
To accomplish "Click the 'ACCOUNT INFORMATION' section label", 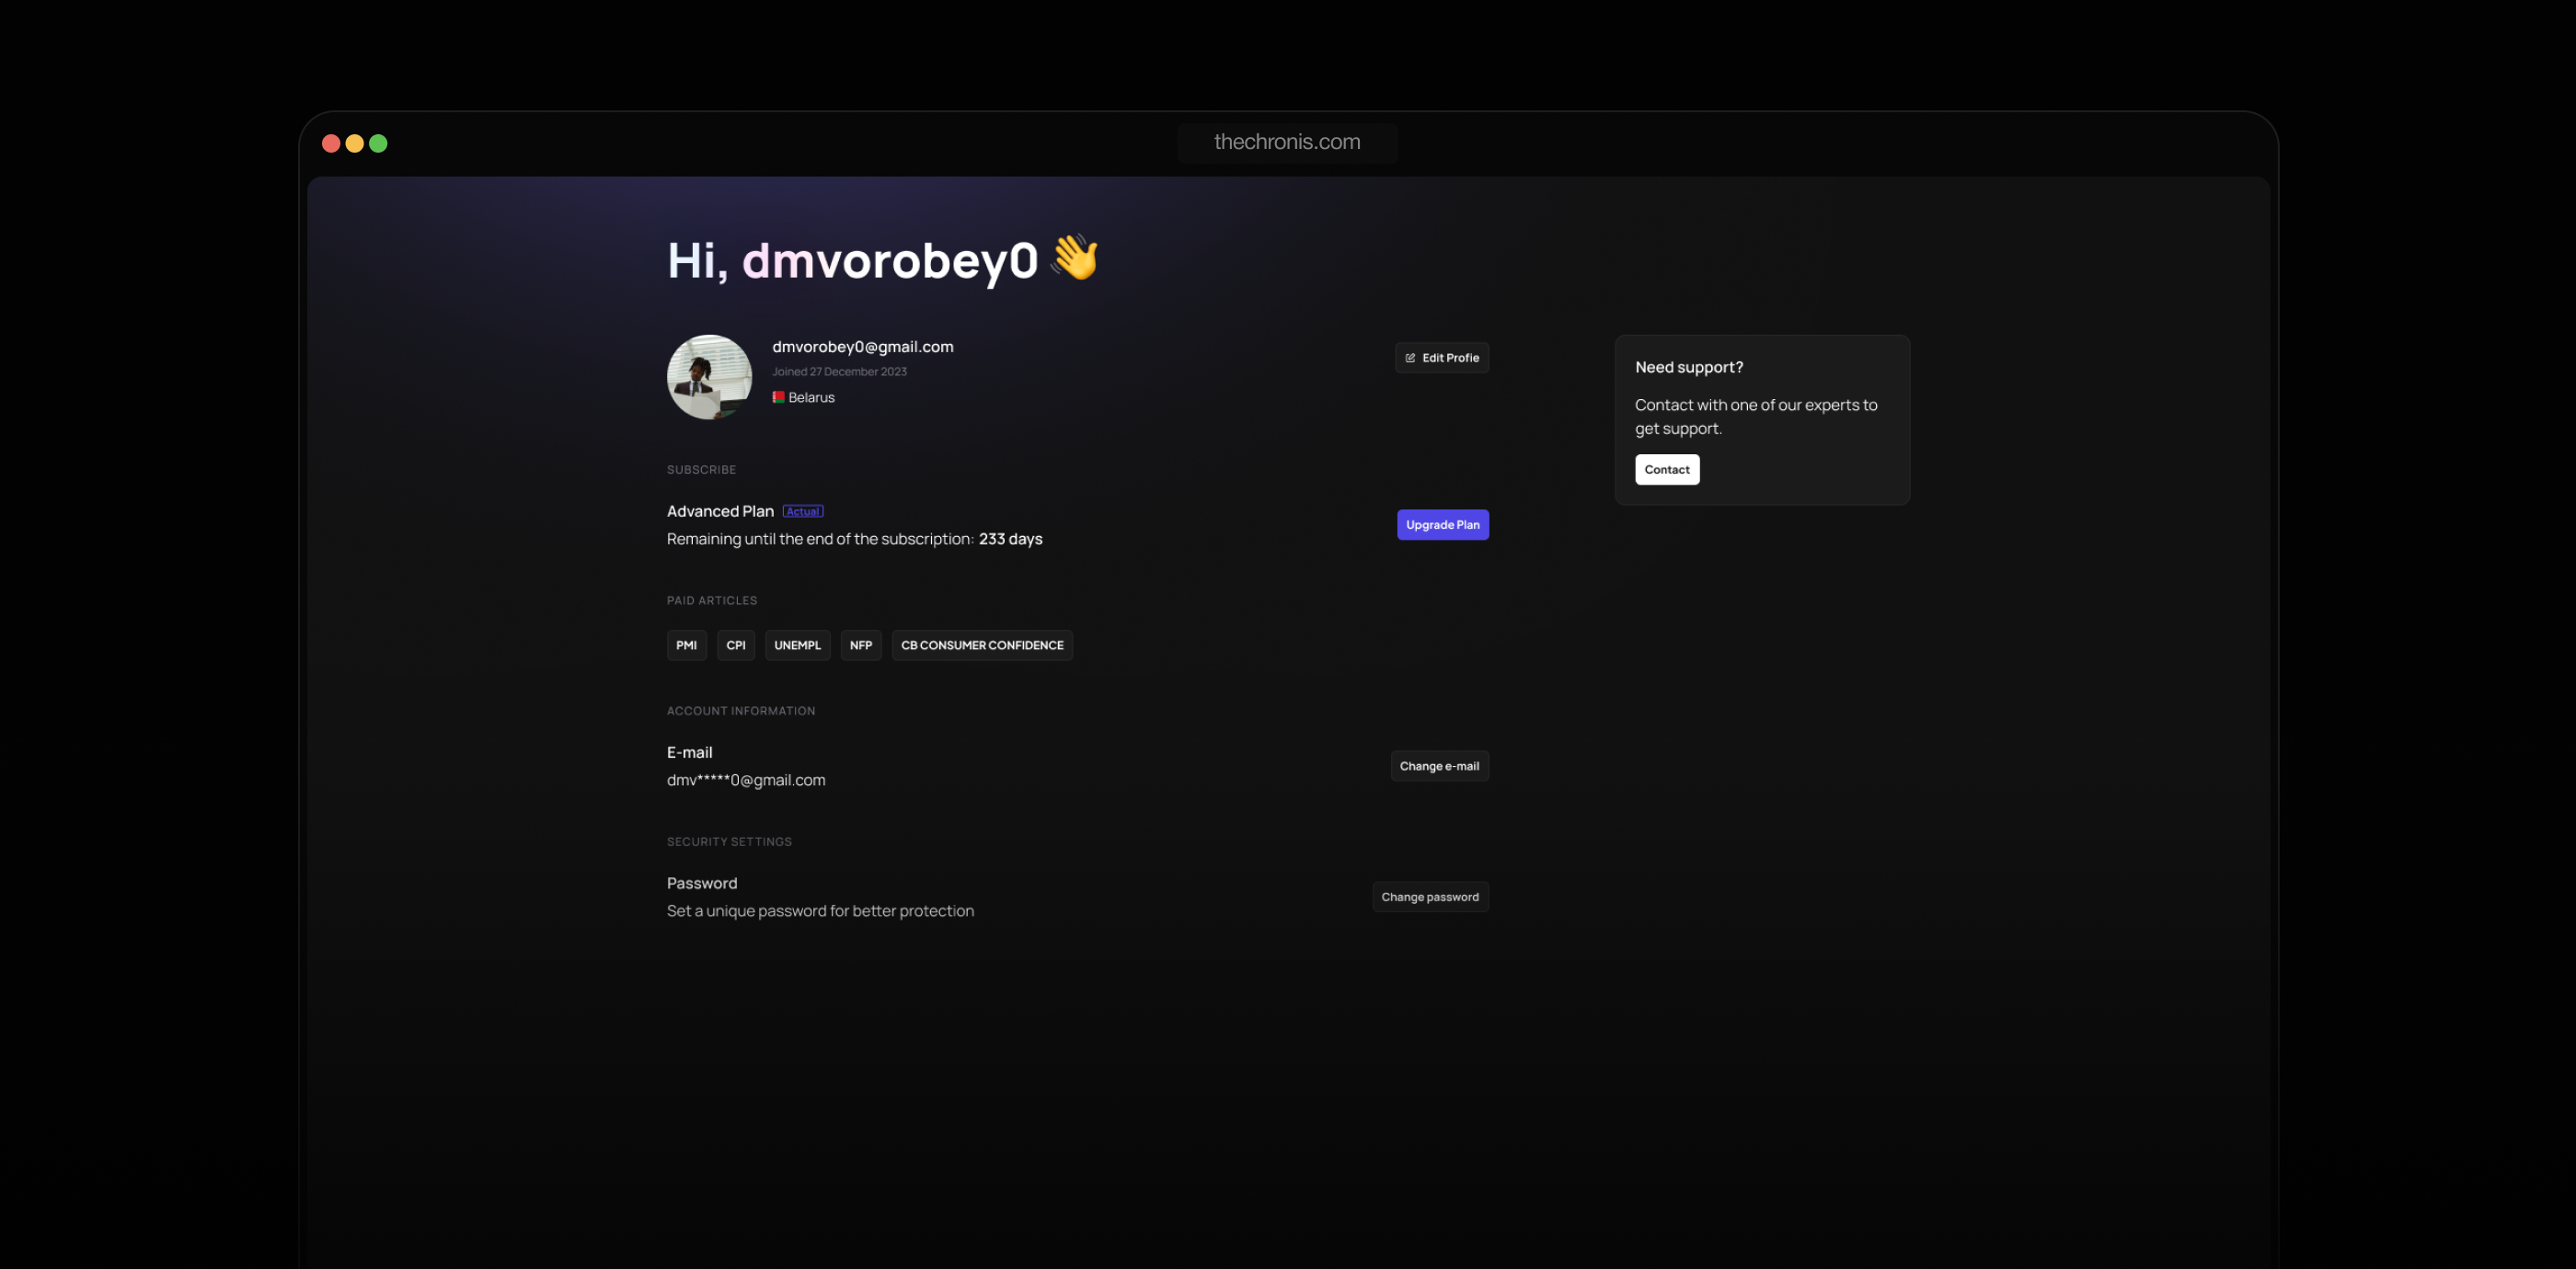I will coord(741,712).
